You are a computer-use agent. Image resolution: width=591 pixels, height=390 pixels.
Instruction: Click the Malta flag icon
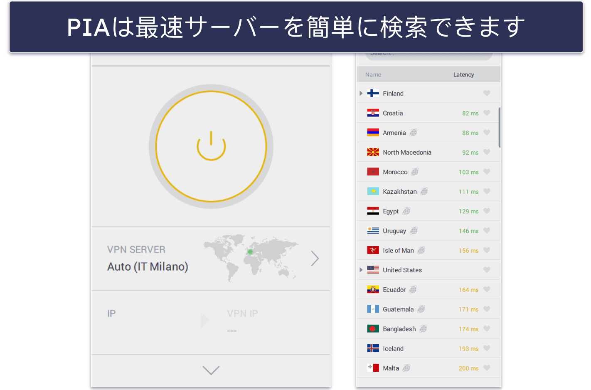click(x=373, y=368)
